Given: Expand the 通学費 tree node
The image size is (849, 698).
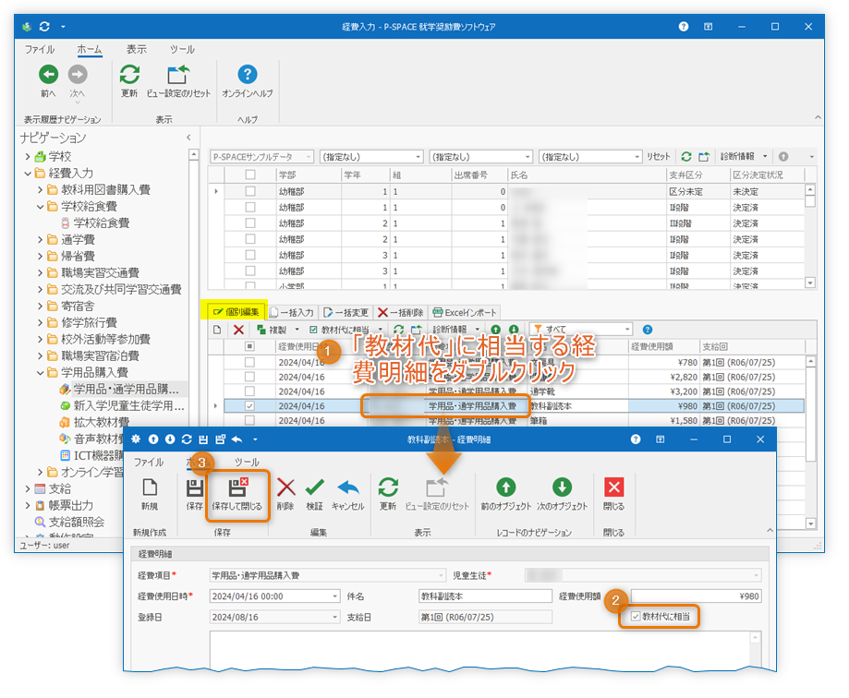Looking at the screenshot, I should point(40,240).
